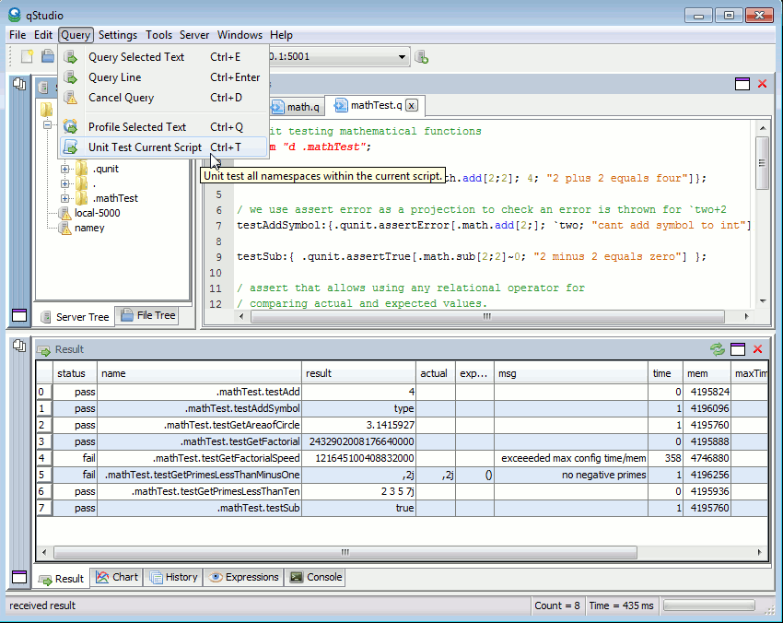Click the Profile Selected Text icon
Screen dimensions: 783x623
pos(70,127)
